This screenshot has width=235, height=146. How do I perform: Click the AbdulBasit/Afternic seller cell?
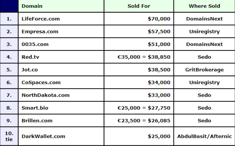204,136
